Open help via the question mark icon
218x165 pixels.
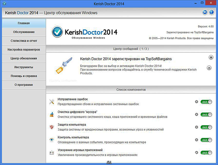tap(211, 12)
